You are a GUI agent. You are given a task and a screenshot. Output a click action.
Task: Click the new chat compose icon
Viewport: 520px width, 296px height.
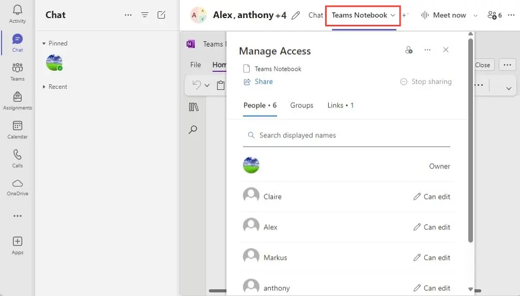point(161,15)
